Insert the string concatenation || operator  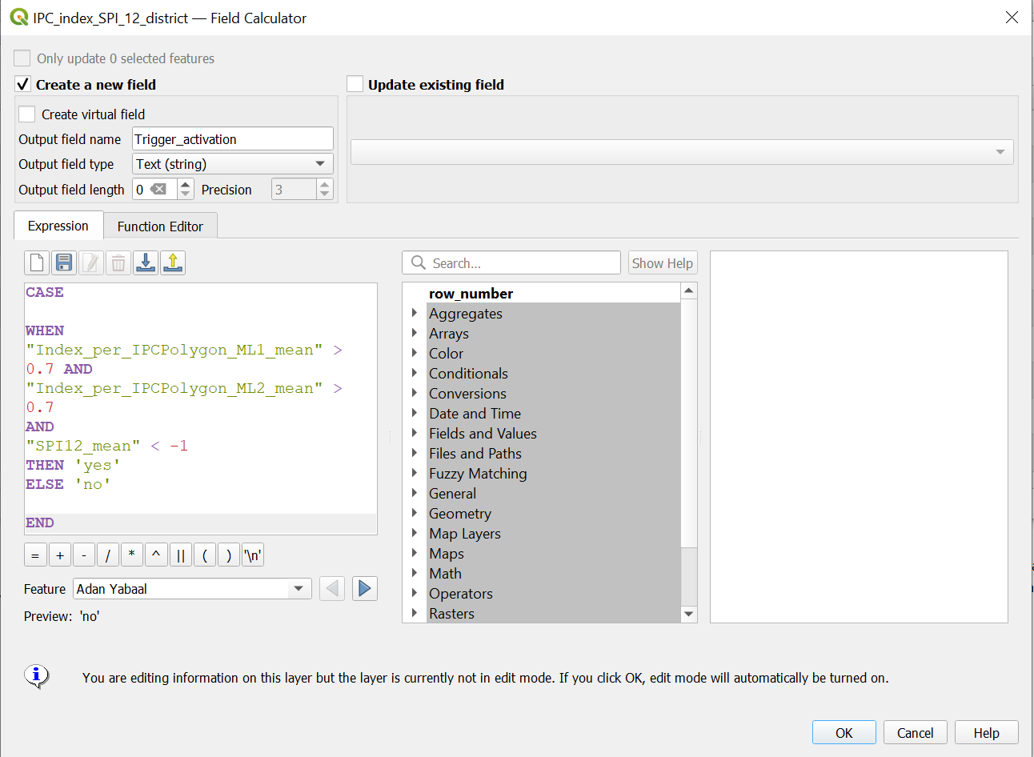(180, 555)
